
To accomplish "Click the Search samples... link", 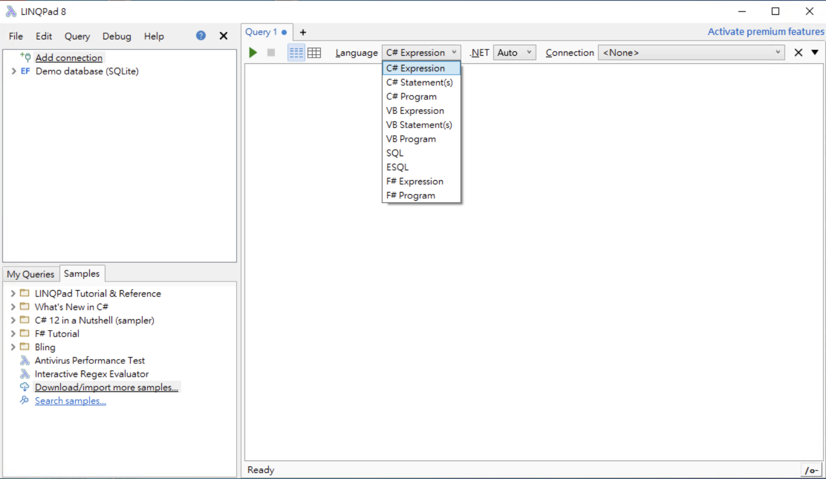I will coord(70,401).
